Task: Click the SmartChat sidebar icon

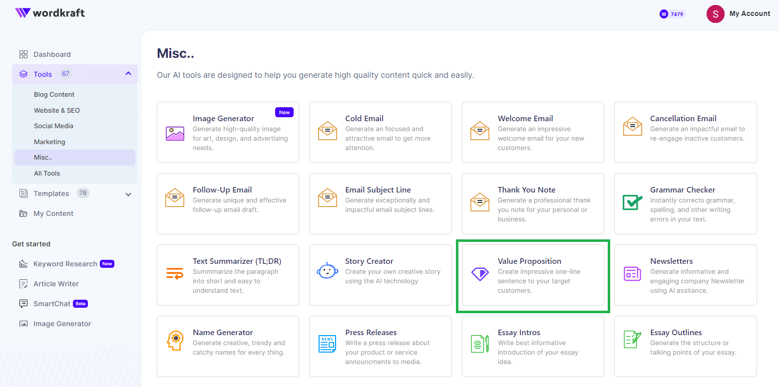Action: (23, 303)
